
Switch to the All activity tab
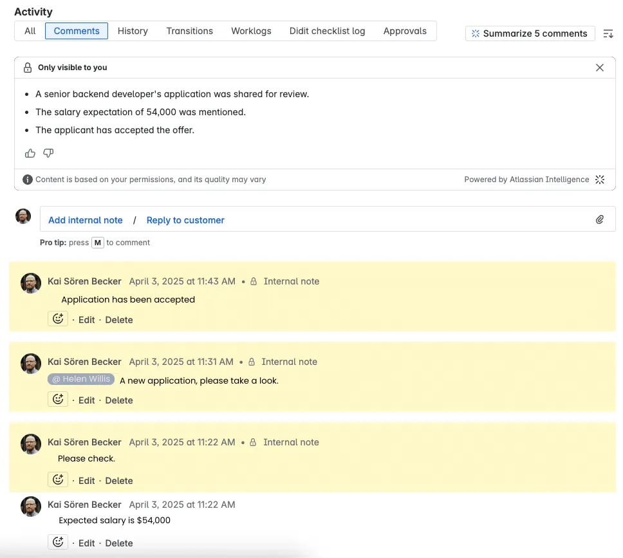(30, 31)
